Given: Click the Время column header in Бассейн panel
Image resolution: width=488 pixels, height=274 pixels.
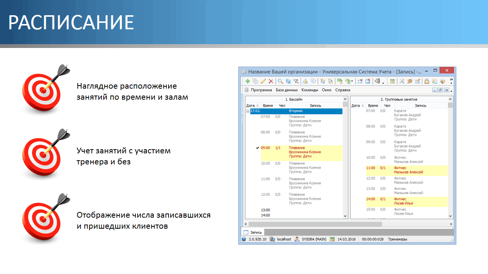Looking at the screenshot, I should click(x=268, y=105).
